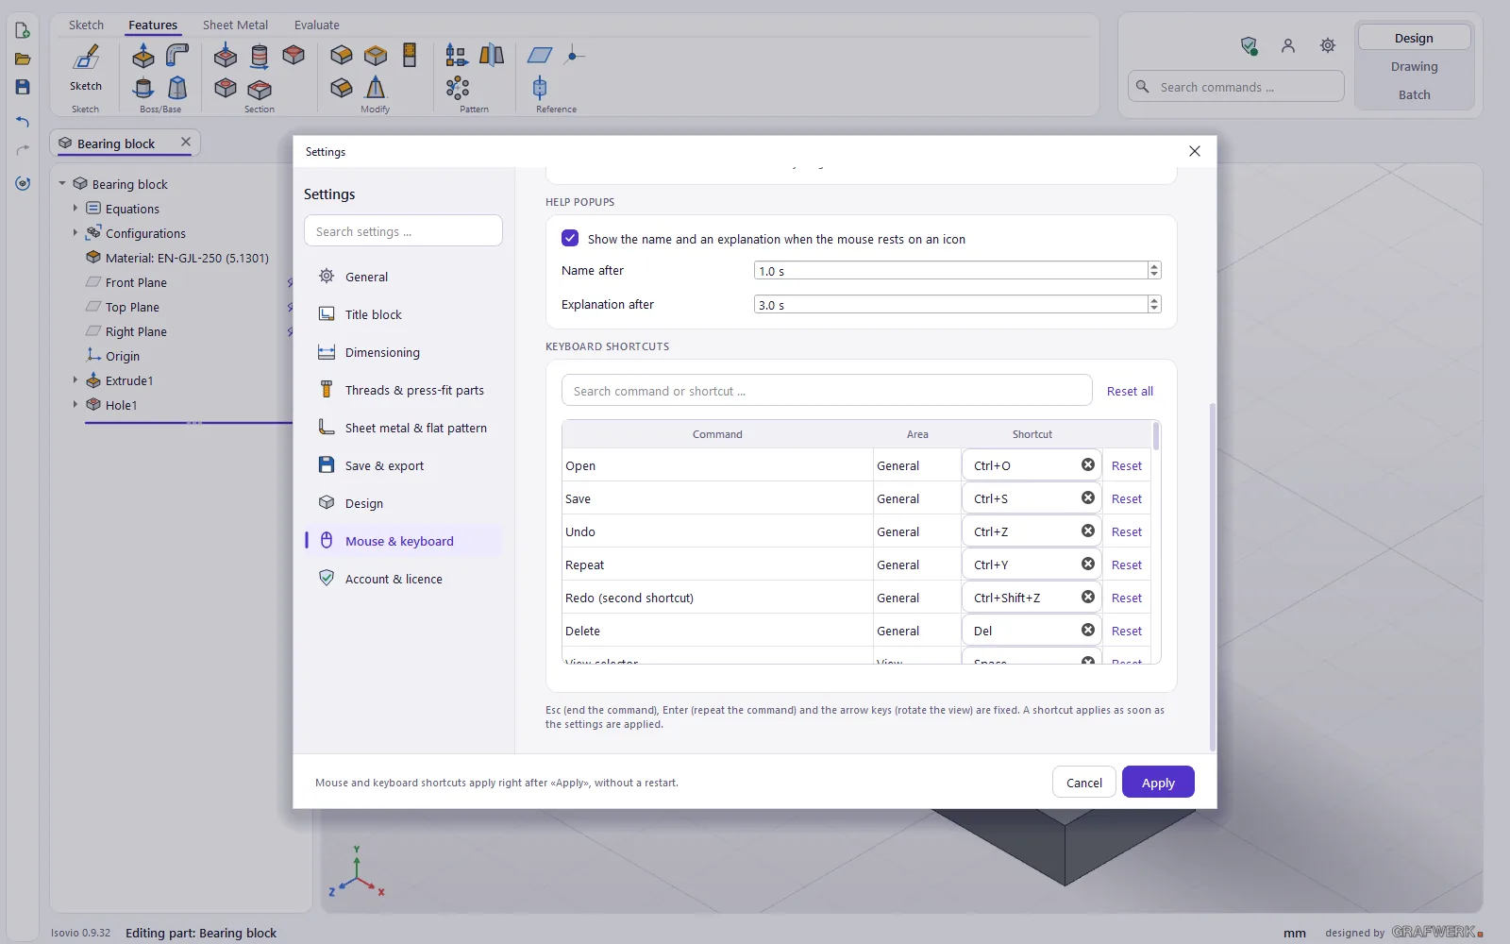Open the Dimensioning settings category
The height and width of the screenshot is (944, 1510).
pos(403,352)
